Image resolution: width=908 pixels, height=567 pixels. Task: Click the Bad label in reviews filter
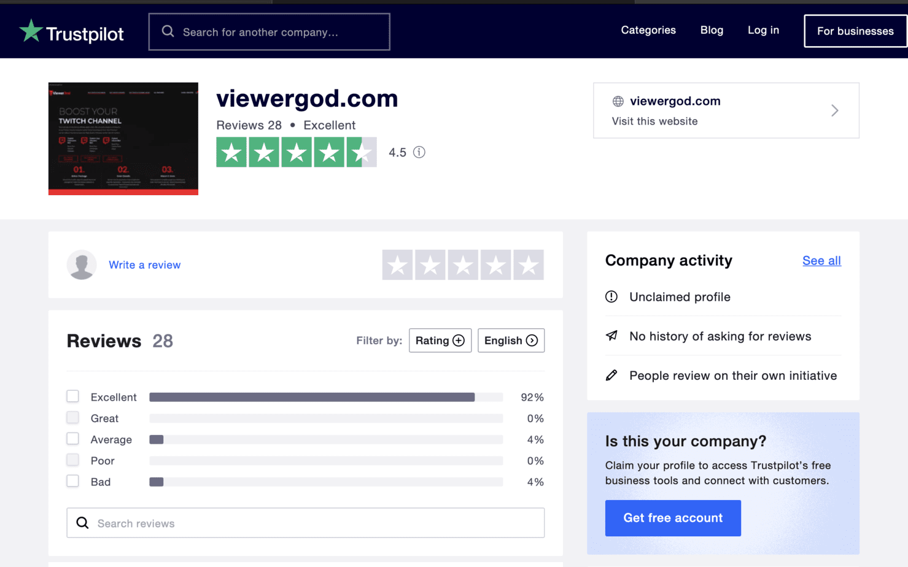(x=101, y=482)
